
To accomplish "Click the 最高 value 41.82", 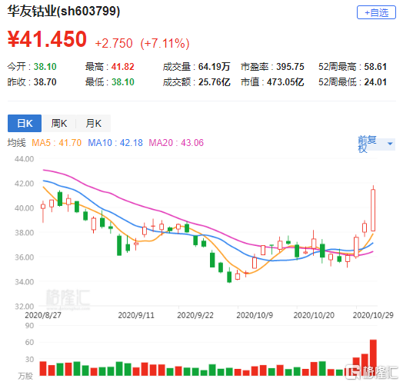I will tap(122, 67).
